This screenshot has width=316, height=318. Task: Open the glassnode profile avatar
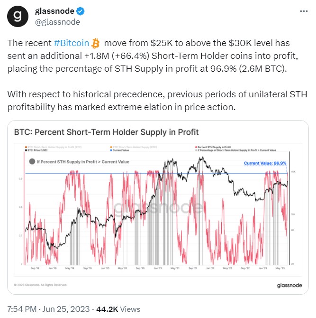(18, 17)
